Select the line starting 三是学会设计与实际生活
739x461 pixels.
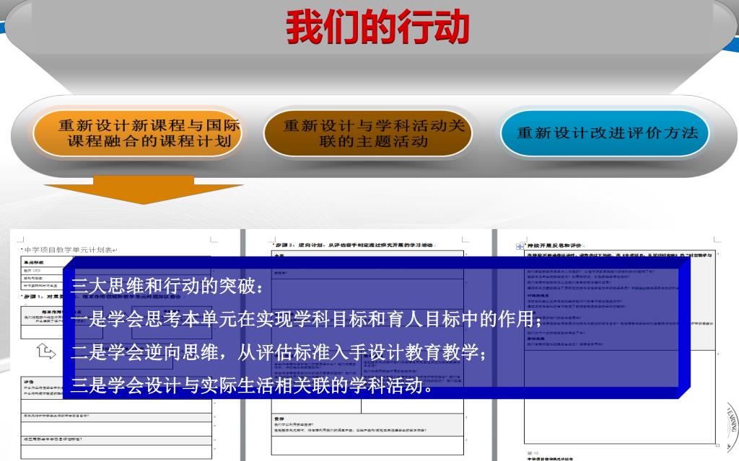click(x=252, y=385)
